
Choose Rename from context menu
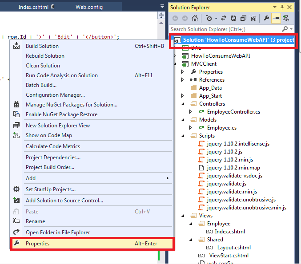pos(92,221)
